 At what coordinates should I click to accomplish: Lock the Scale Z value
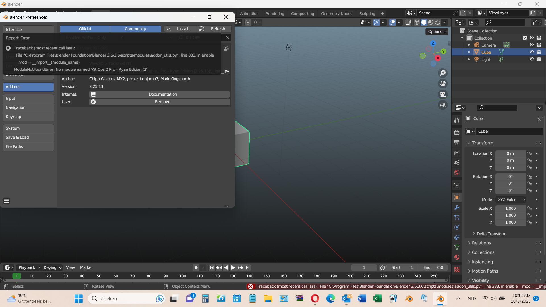(x=530, y=222)
